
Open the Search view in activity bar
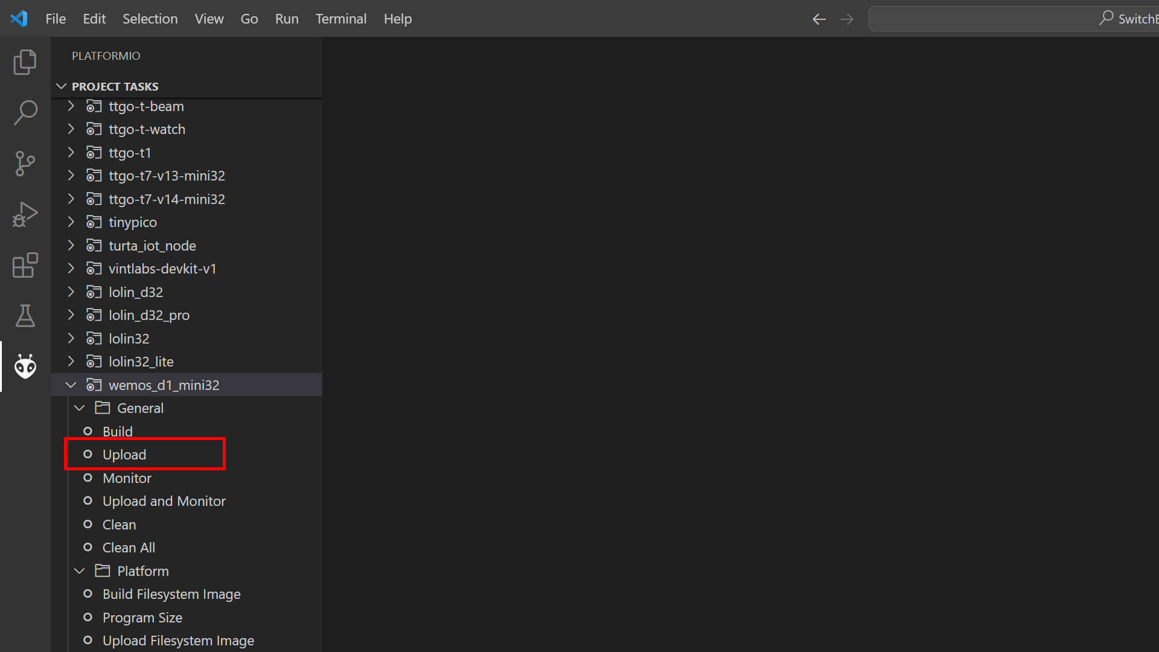tap(25, 112)
